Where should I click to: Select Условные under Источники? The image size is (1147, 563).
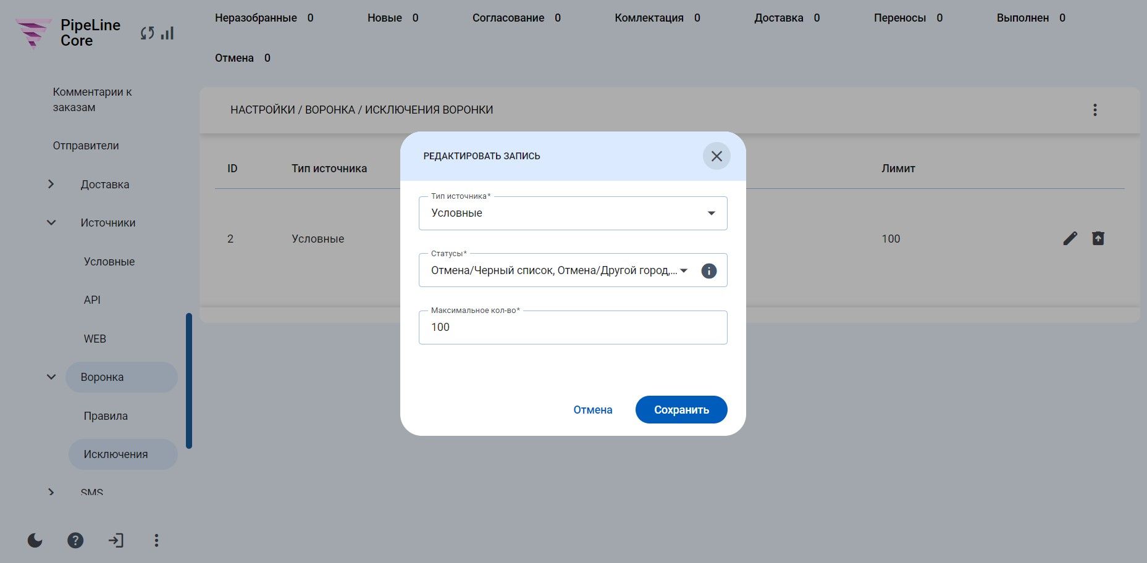coord(109,262)
